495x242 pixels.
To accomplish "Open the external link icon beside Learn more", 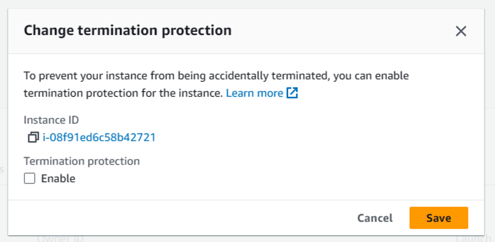I will [292, 93].
